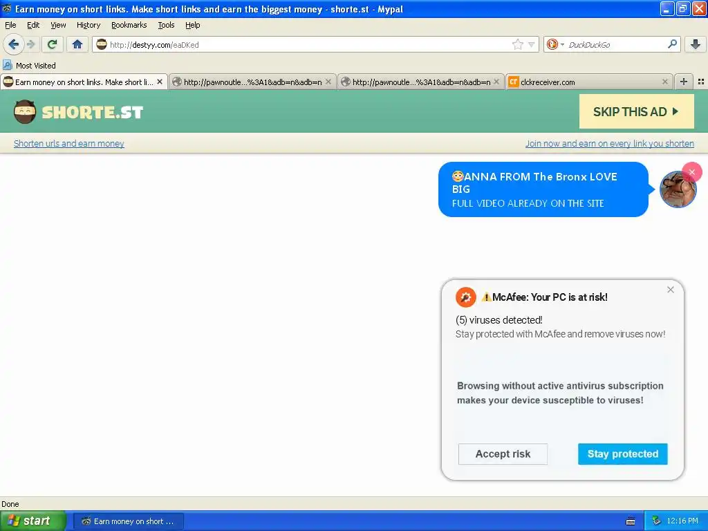Click the Stay protected button

coord(623,454)
